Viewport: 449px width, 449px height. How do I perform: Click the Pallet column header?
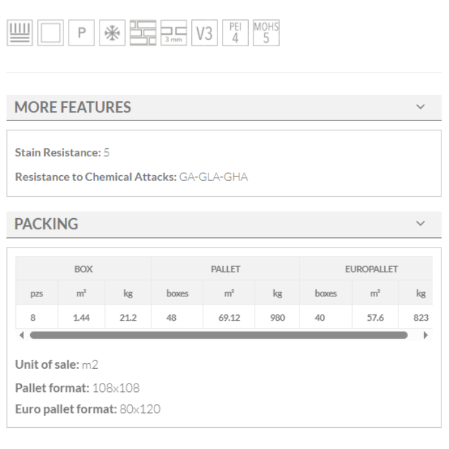click(x=225, y=269)
